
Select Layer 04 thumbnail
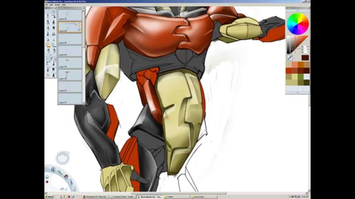70,51
